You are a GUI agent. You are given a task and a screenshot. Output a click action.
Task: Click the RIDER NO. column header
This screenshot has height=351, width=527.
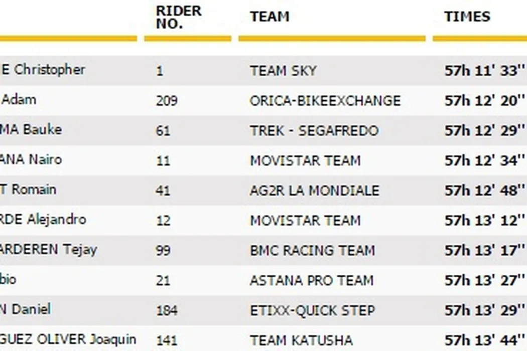[x=178, y=17]
